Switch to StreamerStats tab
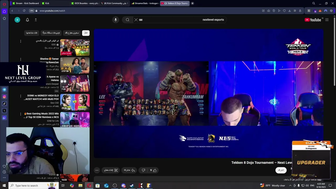 click(144, 3)
